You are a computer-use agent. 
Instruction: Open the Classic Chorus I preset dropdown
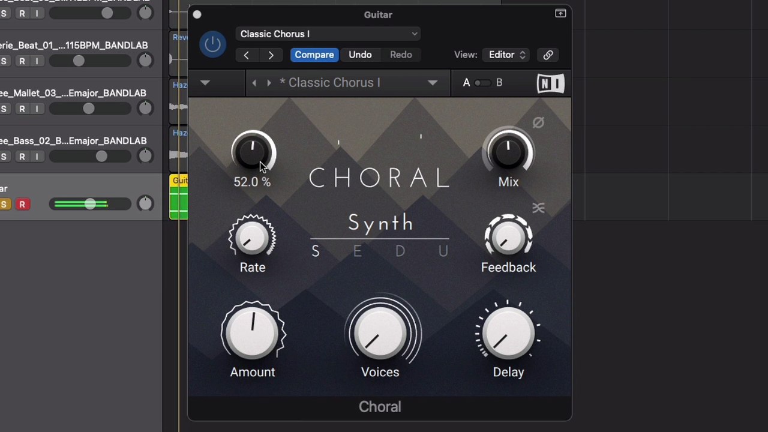[x=328, y=34]
